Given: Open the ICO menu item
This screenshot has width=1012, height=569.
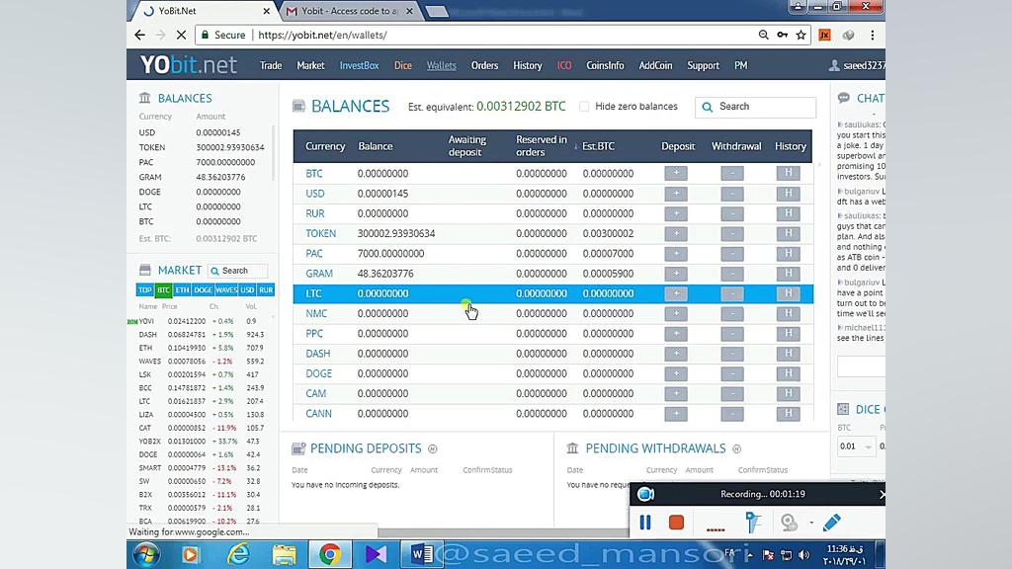Looking at the screenshot, I should [564, 66].
